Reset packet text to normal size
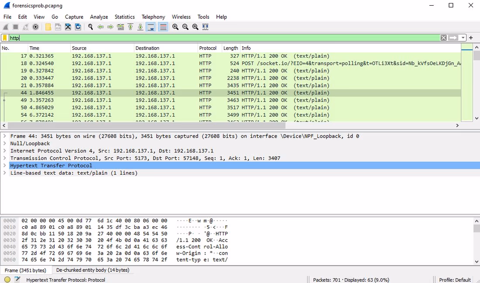Screen dimensions: 480x283 click(195, 27)
